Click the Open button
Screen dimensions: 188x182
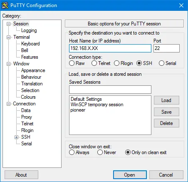point(130,175)
